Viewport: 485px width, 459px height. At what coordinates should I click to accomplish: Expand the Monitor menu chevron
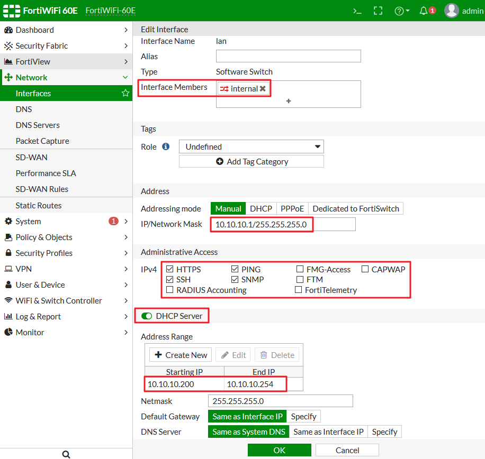[x=125, y=332]
